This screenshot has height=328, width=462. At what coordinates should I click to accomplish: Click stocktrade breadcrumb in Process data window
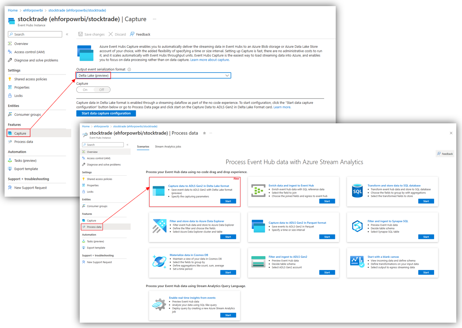(x=135, y=126)
